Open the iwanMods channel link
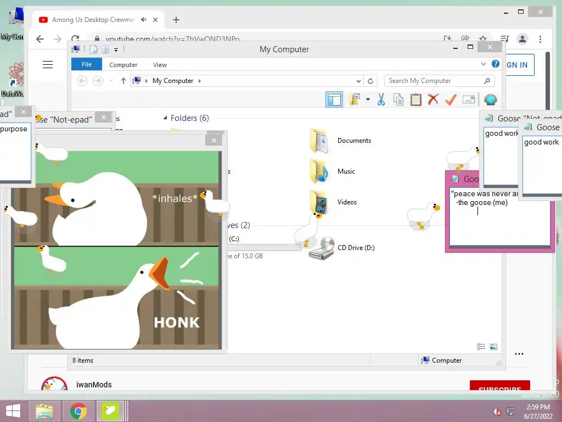Viewport: 562px width, 422px height. coord(94,385)
